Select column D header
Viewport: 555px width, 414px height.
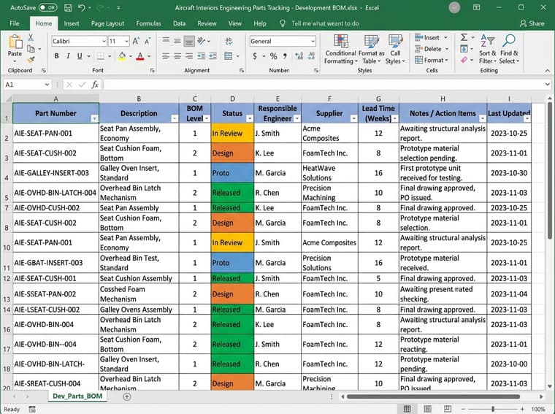click(232, 99)
